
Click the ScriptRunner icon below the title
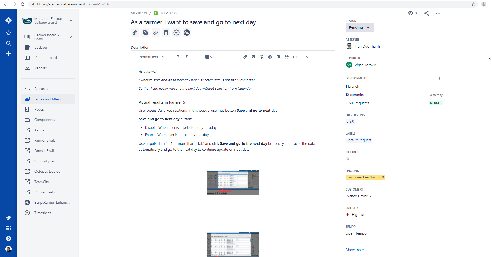coord(187,33)
